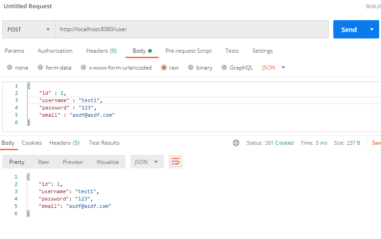Click the 237 B response size

click(x=353, y=143)
